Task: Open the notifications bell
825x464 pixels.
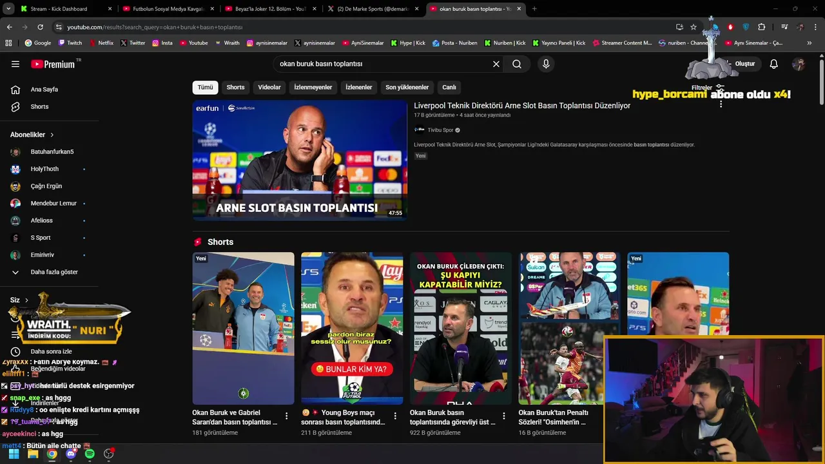Action: point(774,64)
